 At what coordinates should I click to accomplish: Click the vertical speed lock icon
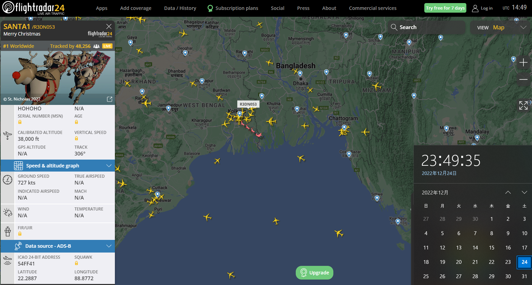[x=76, y=138]
